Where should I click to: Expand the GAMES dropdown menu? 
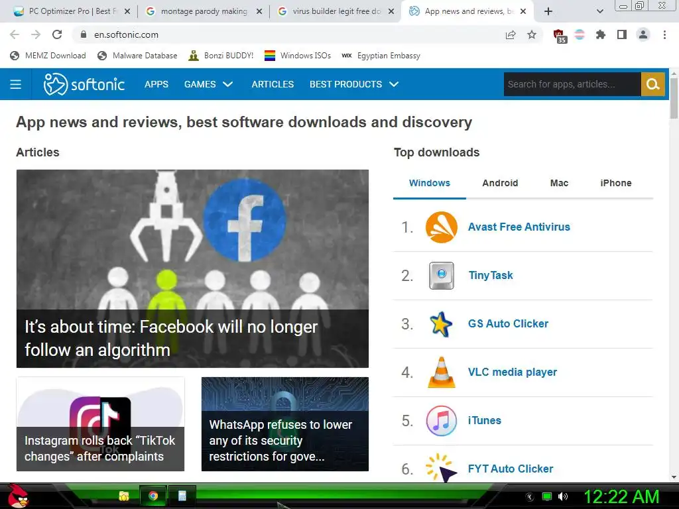pyautogui.click(x=208, y=84)
